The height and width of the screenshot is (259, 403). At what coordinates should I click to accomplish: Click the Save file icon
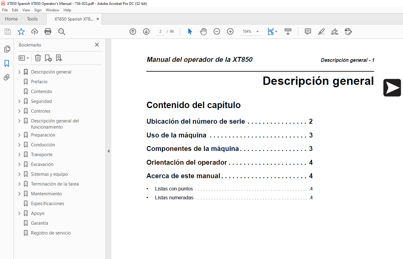click(x=8, y=32)
